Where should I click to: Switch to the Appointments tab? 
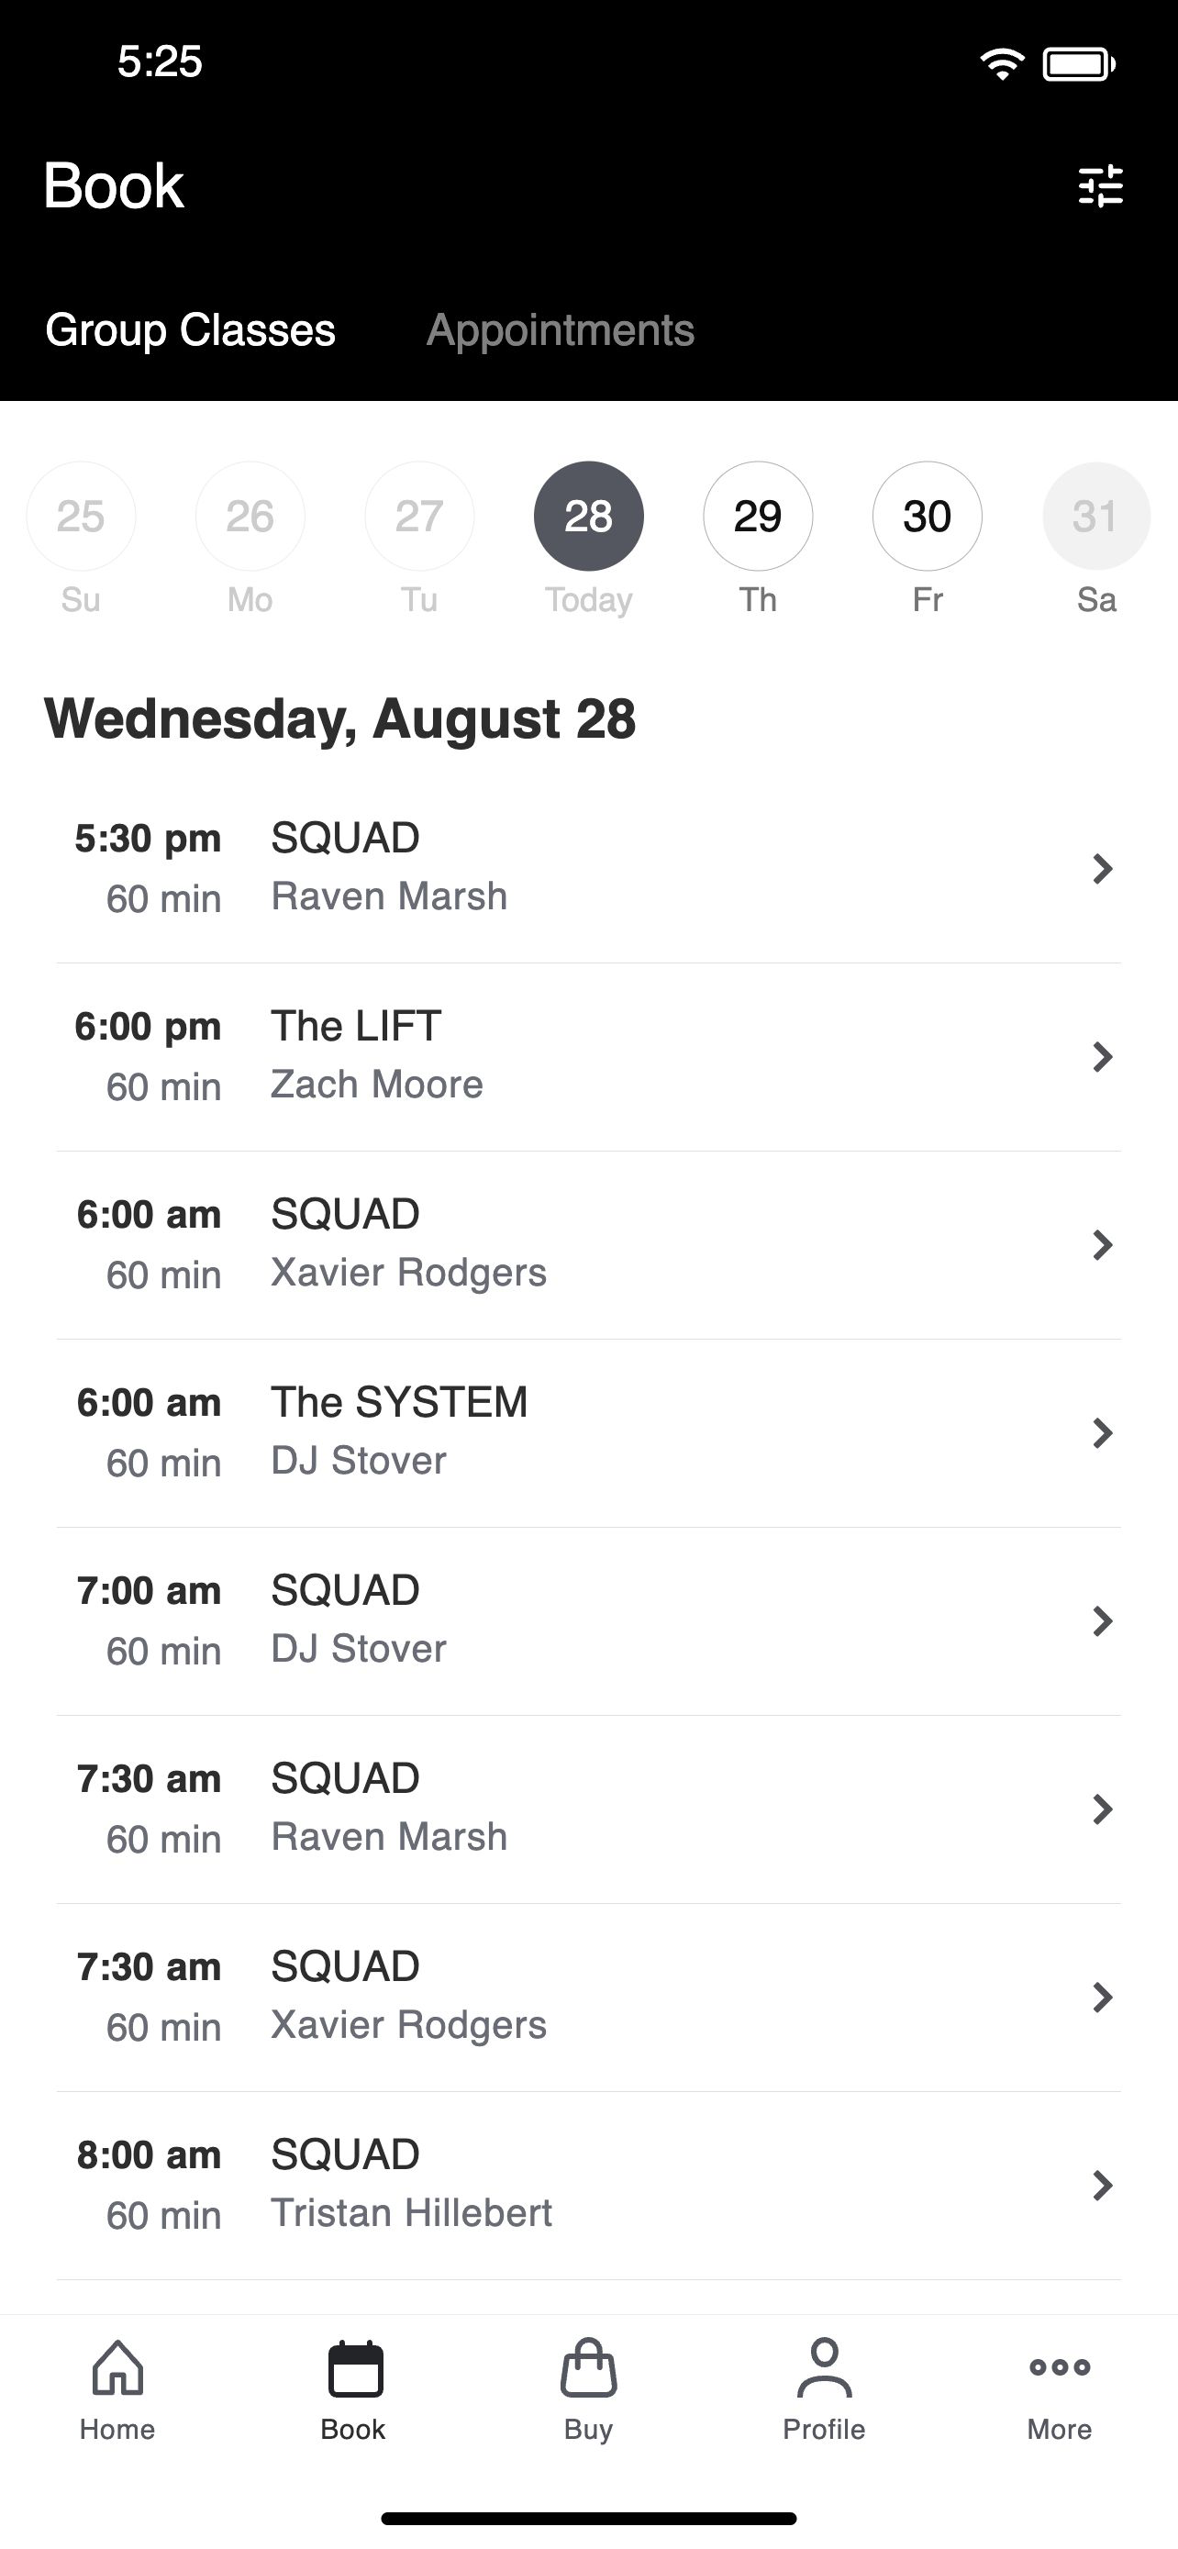coord(560,329)
